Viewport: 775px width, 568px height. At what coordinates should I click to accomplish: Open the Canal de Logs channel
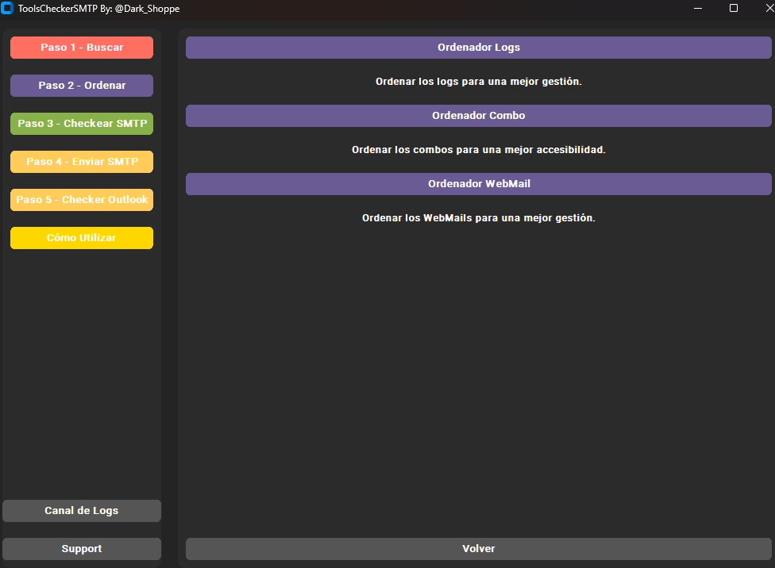tap(81, 510)
